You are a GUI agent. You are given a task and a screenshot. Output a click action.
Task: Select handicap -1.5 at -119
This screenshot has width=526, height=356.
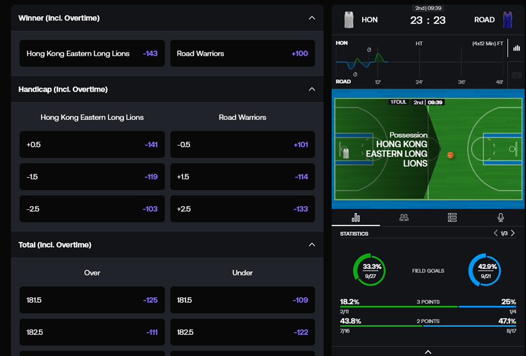[92, 177]
